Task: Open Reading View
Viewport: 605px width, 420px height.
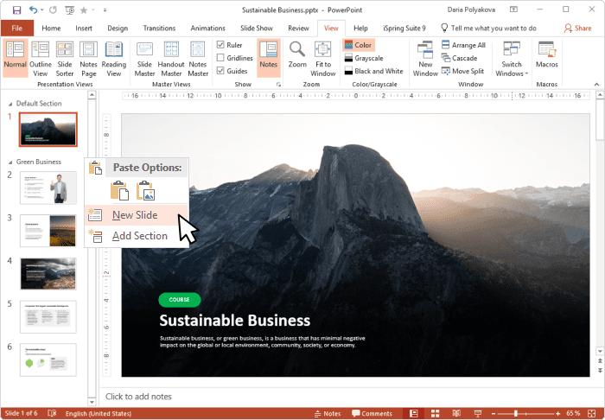Action: click(x=114, y=59)
